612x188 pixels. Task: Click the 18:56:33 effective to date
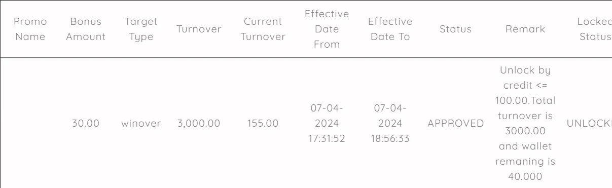(x=390, y=123)
